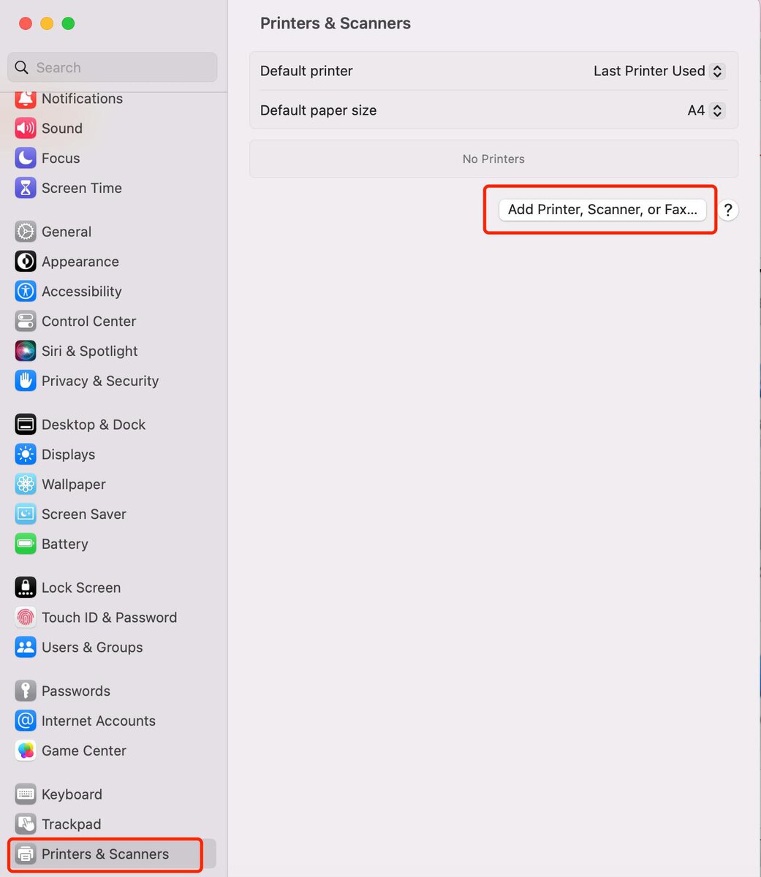This screenshot has height=877, width=761.
Task: Click the Internet Accounts @ icon
Action: tap(26, 721)
